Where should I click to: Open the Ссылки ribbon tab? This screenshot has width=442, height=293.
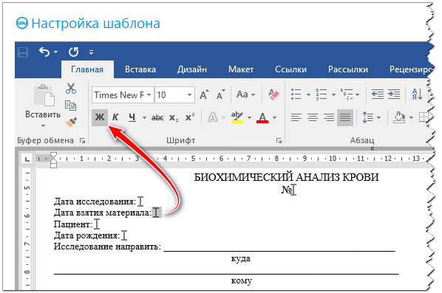(290, 69)
